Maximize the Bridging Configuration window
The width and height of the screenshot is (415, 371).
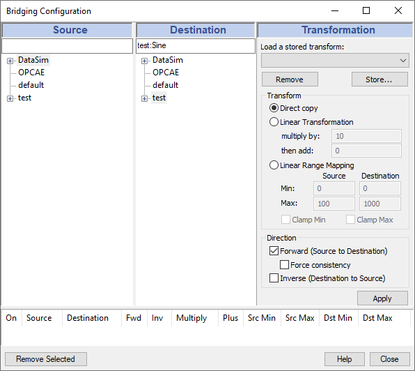pos(366,11)
